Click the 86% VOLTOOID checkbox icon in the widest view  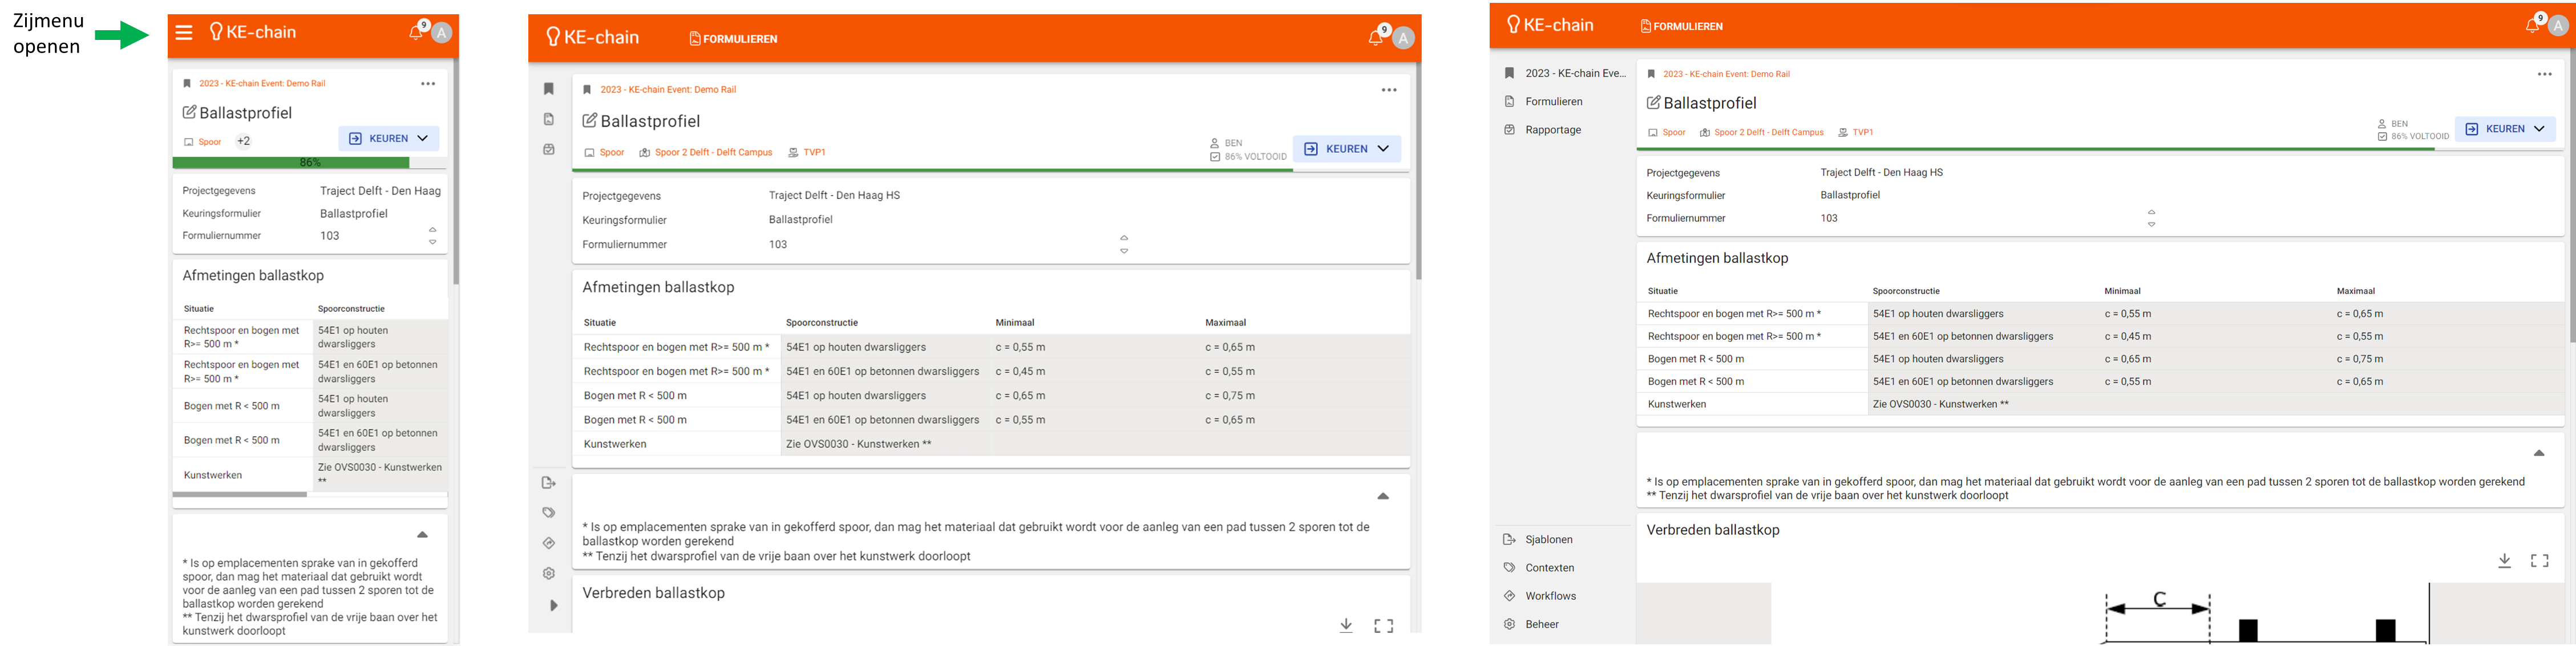2382,137
